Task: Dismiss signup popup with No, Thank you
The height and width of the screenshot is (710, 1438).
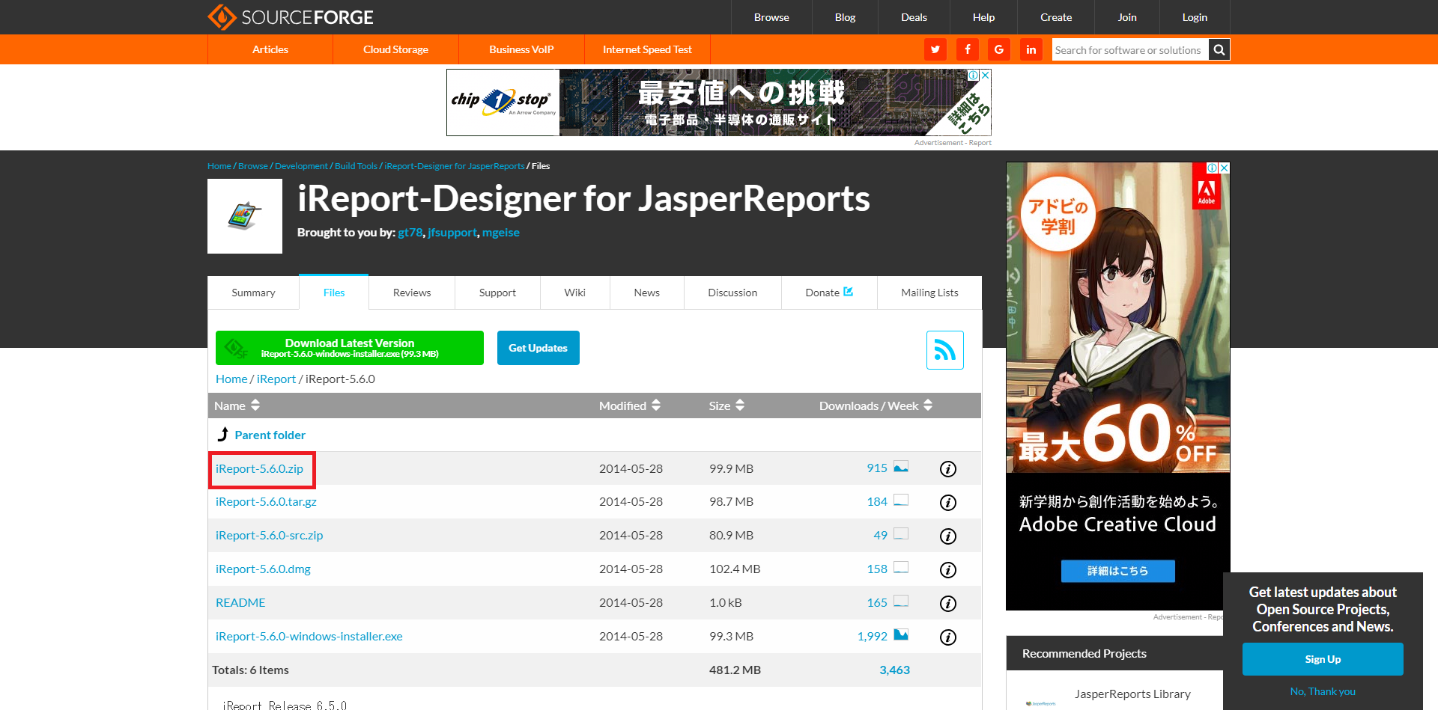Action: (x=1322, y=691)
